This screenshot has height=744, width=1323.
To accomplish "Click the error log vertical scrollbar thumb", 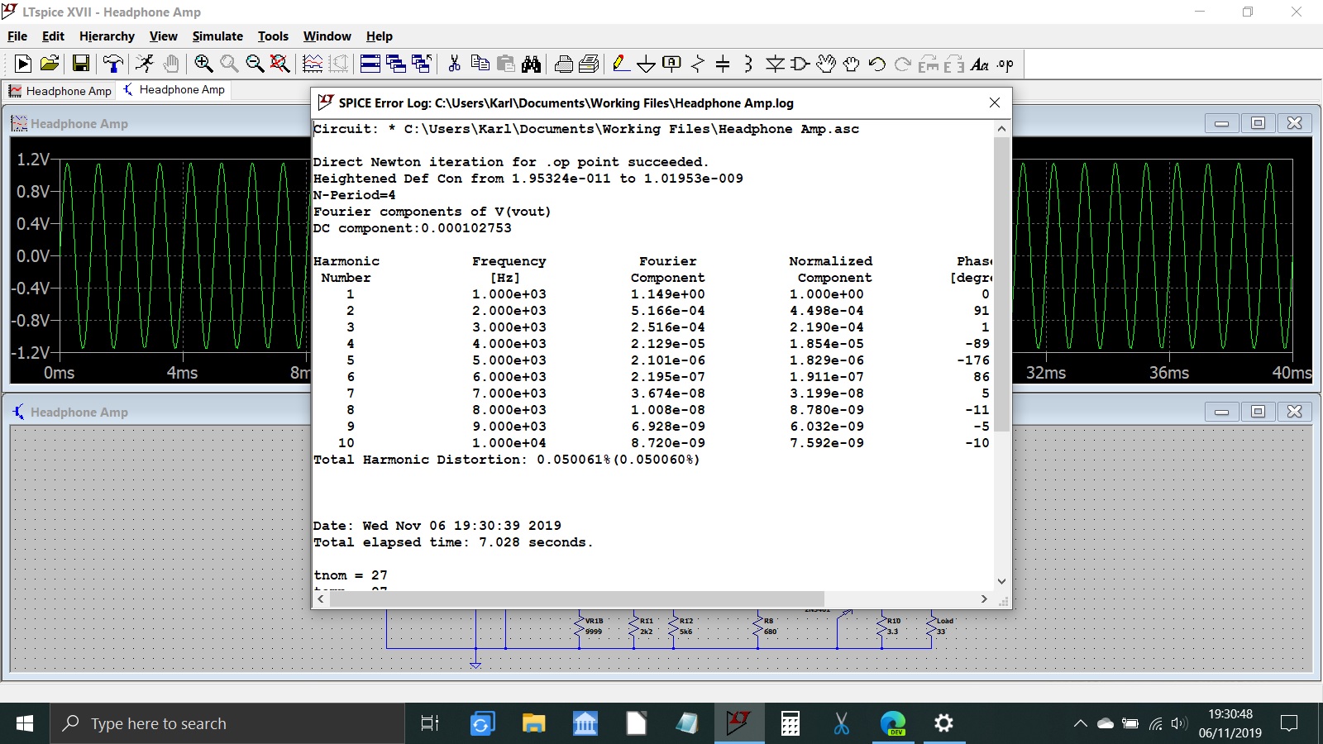I will point(1001,284).
